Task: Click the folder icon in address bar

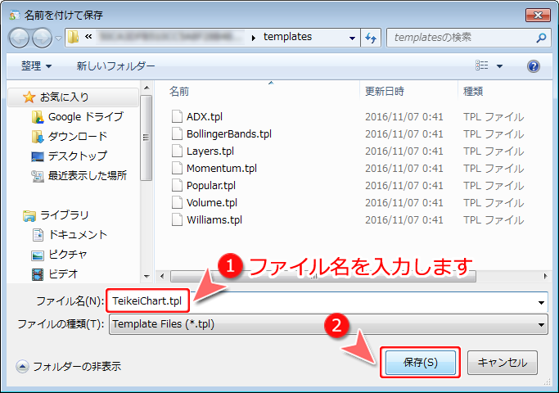Action: pos(73,37)
